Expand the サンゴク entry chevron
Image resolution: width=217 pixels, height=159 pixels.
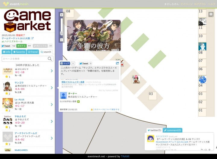point(52,88)
